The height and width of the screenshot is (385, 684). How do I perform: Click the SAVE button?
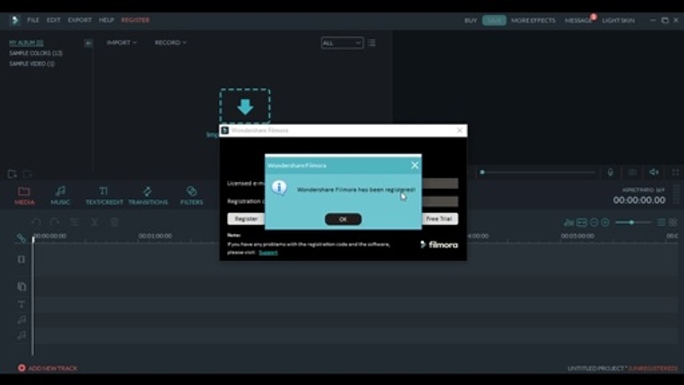494,20
